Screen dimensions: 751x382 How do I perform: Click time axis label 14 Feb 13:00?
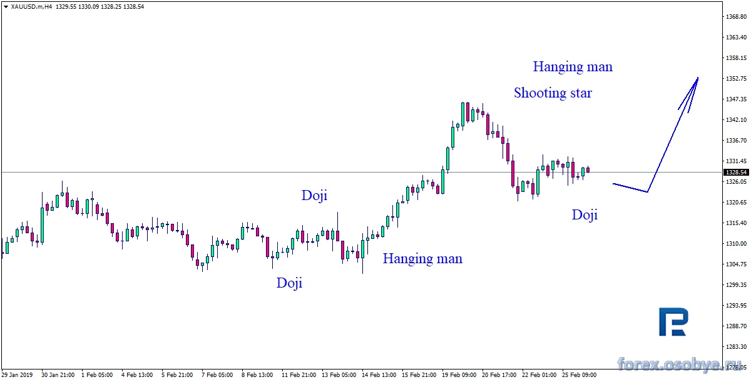pyautogui.click(x=379, y=375)
